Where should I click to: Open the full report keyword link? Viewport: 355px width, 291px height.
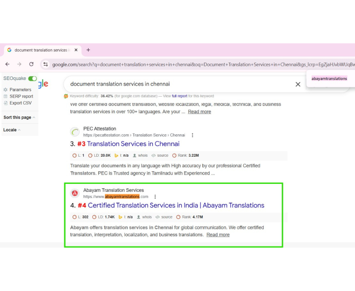coord(179,96)
